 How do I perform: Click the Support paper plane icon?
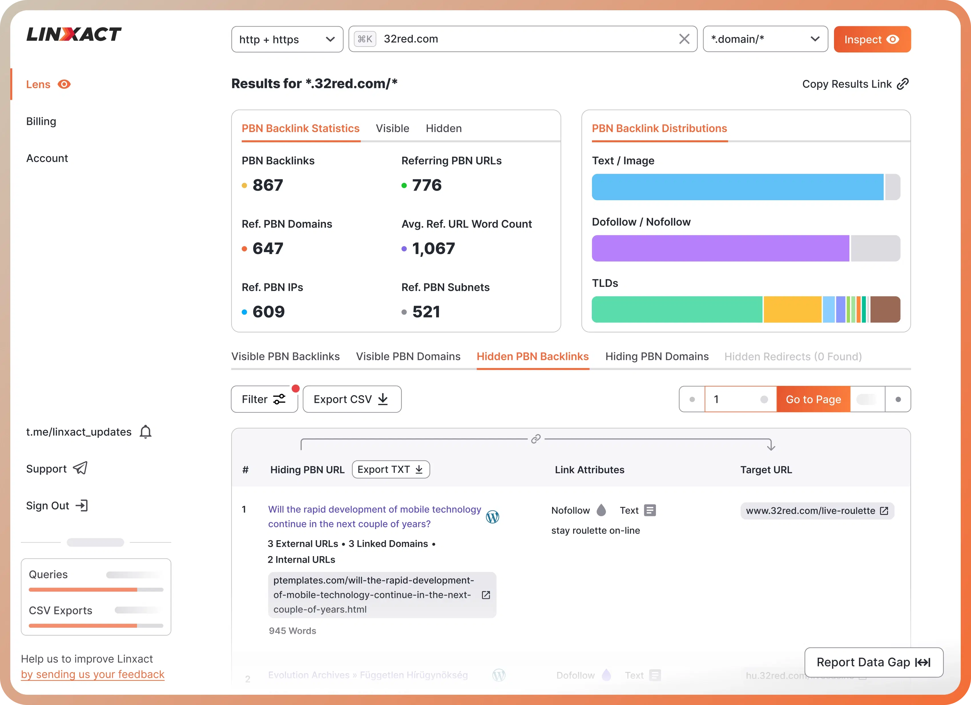point(80,468)
